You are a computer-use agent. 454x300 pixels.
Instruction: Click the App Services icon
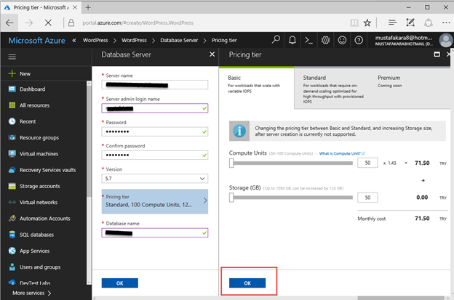tap(12, 251)
